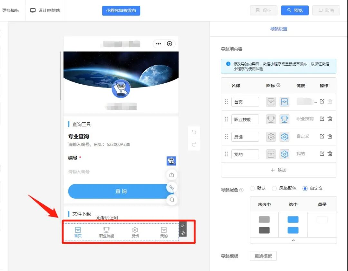Click the Undo icon beside the preview
The width and height of the screenshot is (348, 271).
194,132
